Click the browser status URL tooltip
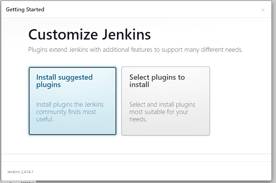 coord(18,181)
